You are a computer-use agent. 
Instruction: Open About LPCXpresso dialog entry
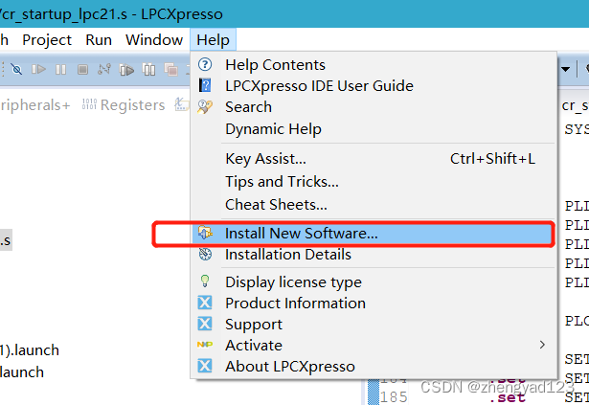(x=289, y=366)
